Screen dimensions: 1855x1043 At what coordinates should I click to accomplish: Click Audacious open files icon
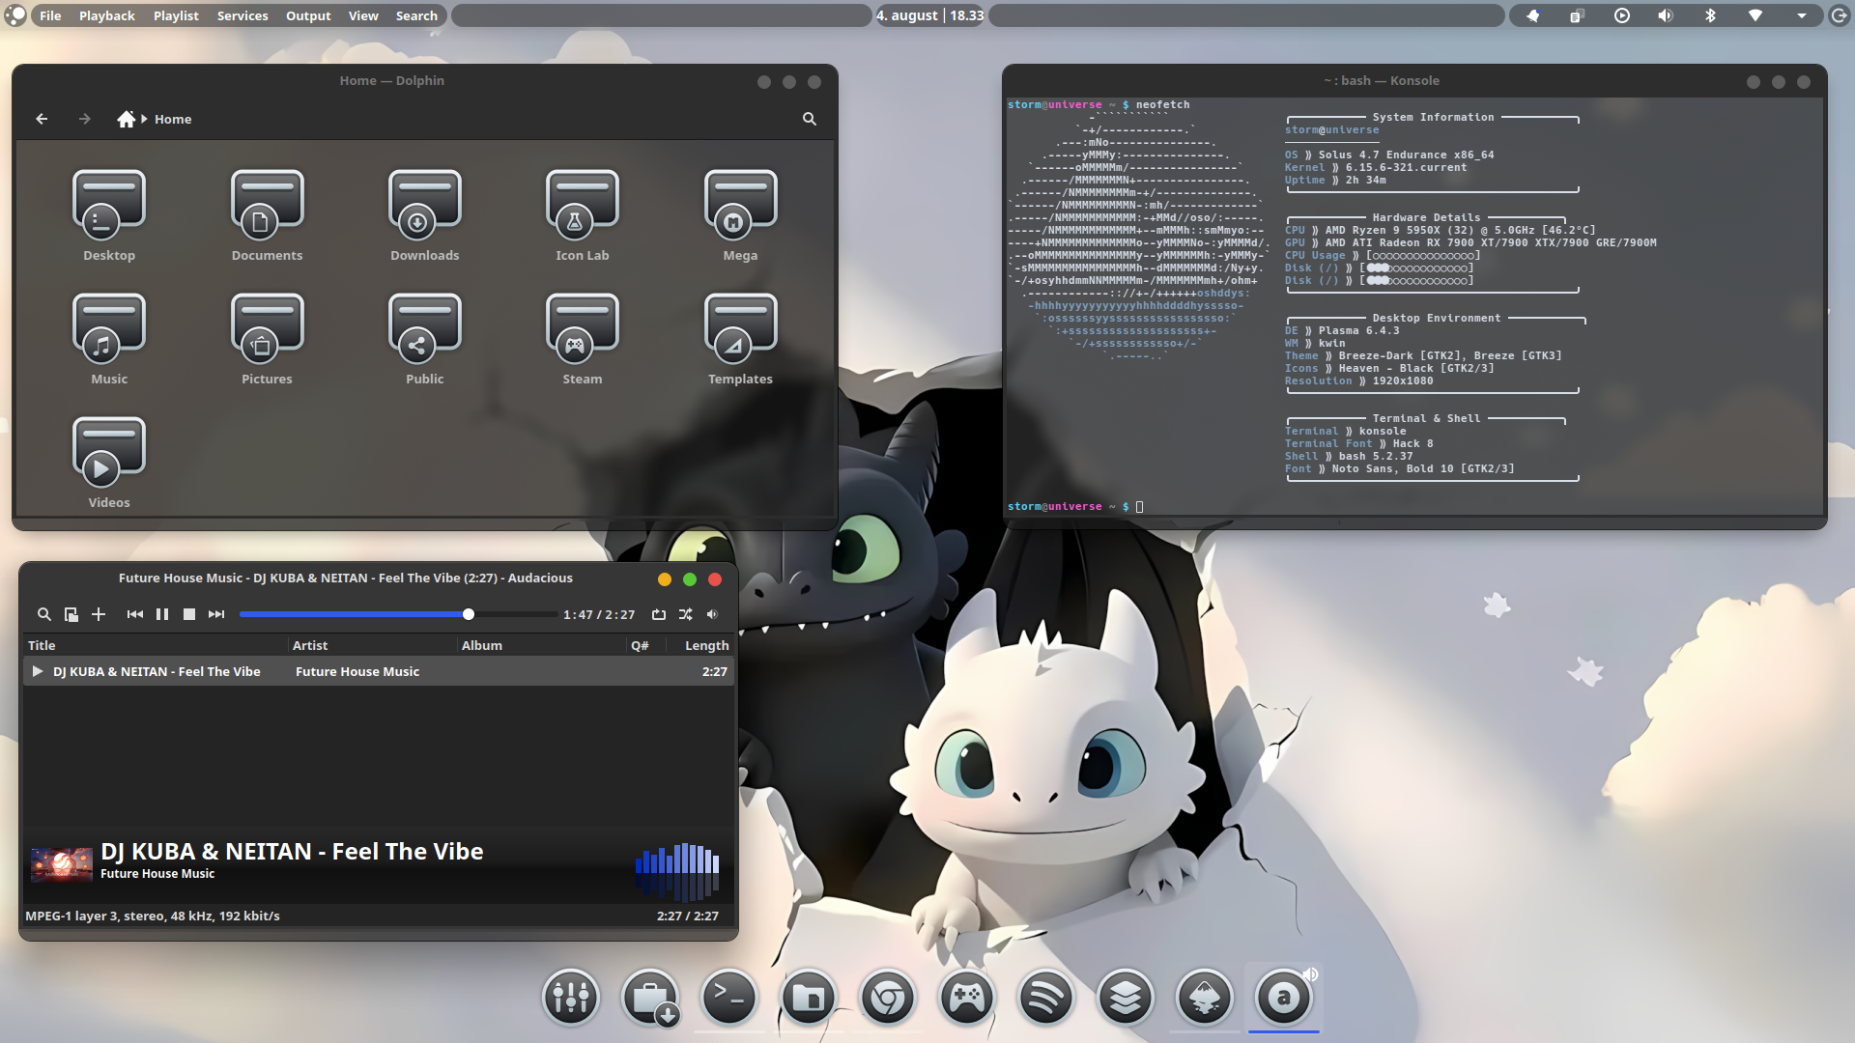pyautogui.click(x=71, y=614)
